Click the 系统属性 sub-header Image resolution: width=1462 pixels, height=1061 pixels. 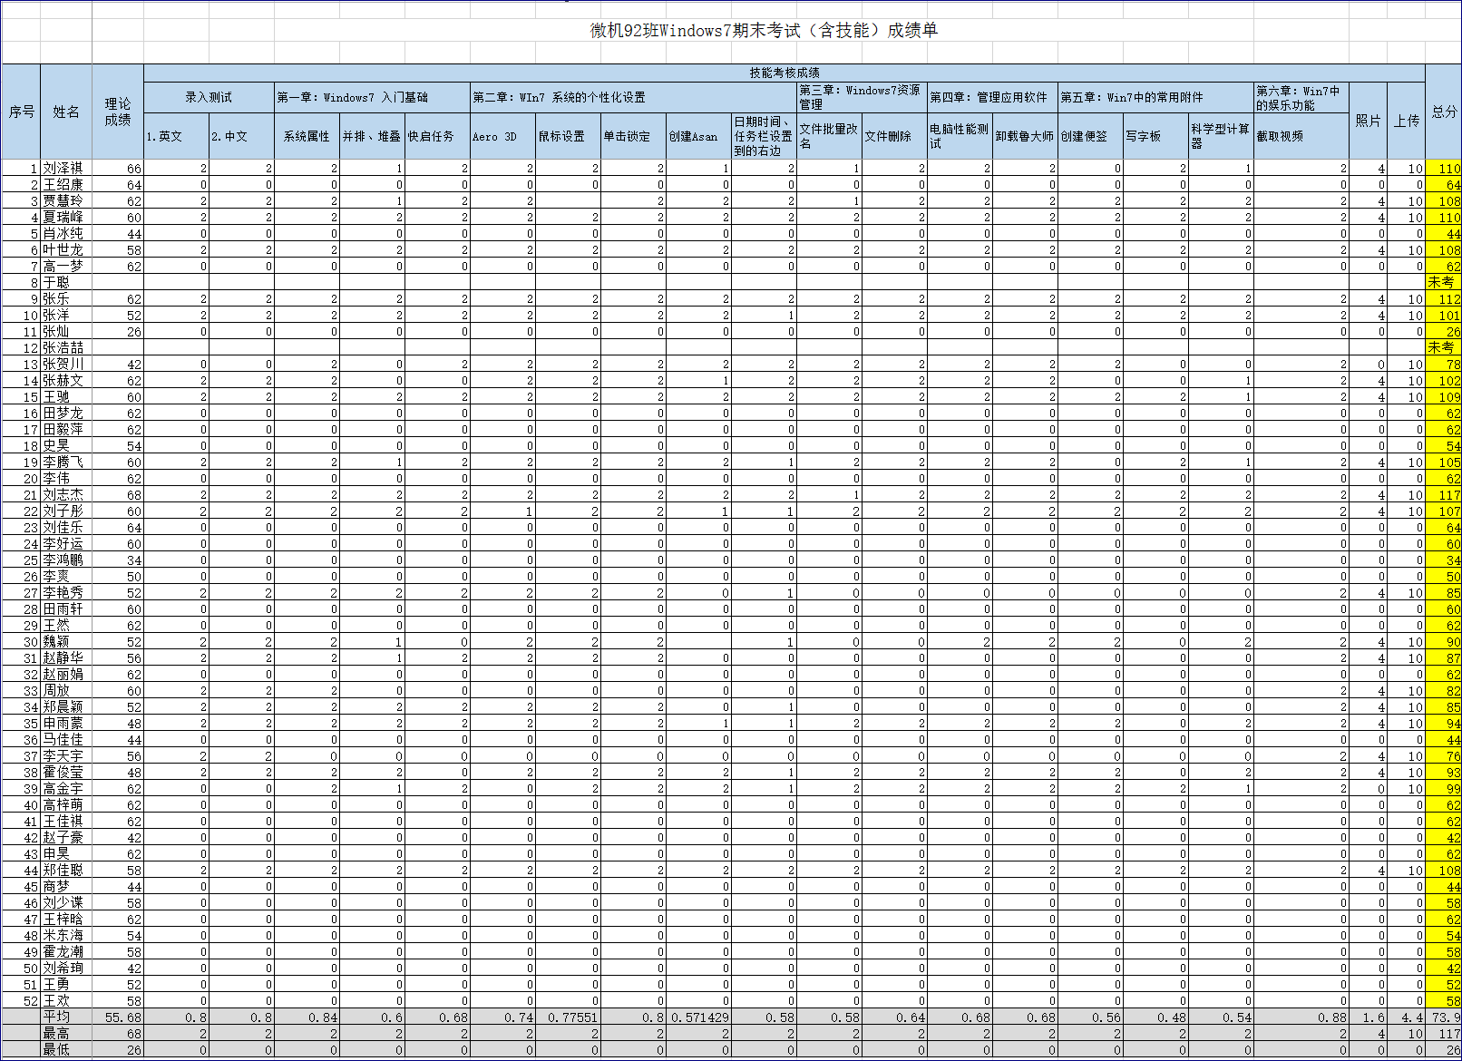pos(307,136)
